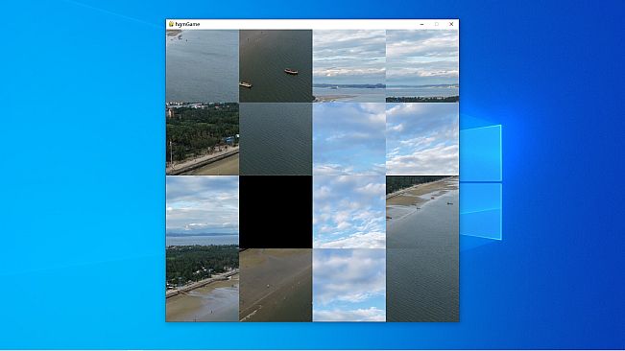The height and width of the screenshot is (351, 625).
Task: Click the top-row tile with gray water and shoreline corner
Action: (x=203, y=66)
